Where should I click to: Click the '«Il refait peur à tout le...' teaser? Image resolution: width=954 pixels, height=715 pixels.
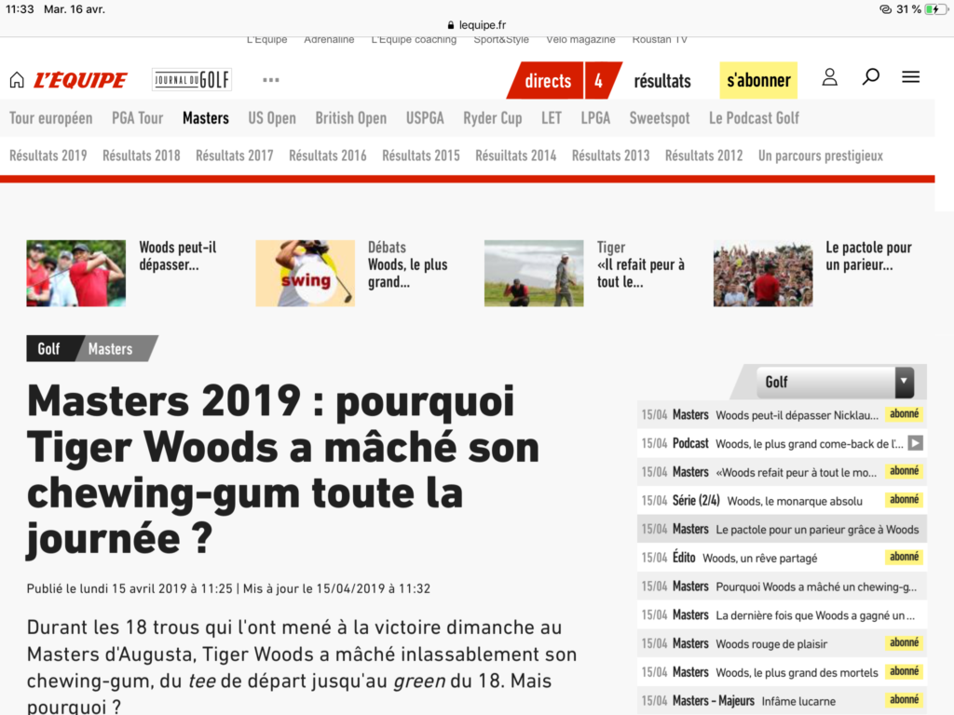point(641,273)
